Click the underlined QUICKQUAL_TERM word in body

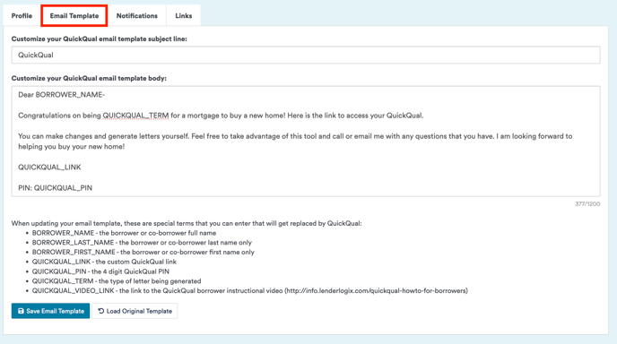[x=135, y=116]
